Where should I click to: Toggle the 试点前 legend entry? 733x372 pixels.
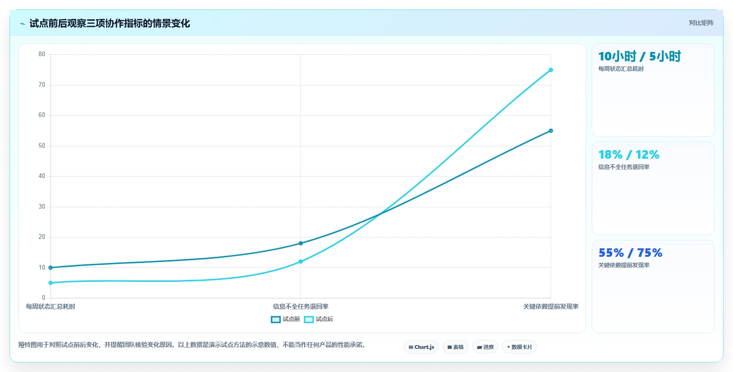[286, 320]
